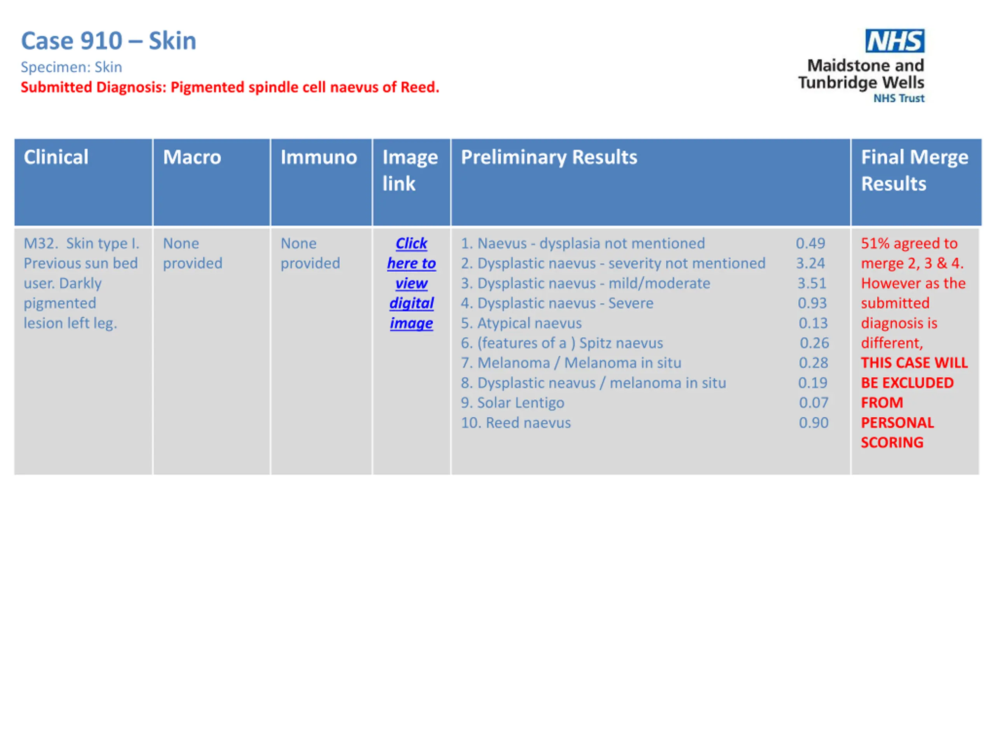Select '10. Reed naevus' row

pos(516,423)
